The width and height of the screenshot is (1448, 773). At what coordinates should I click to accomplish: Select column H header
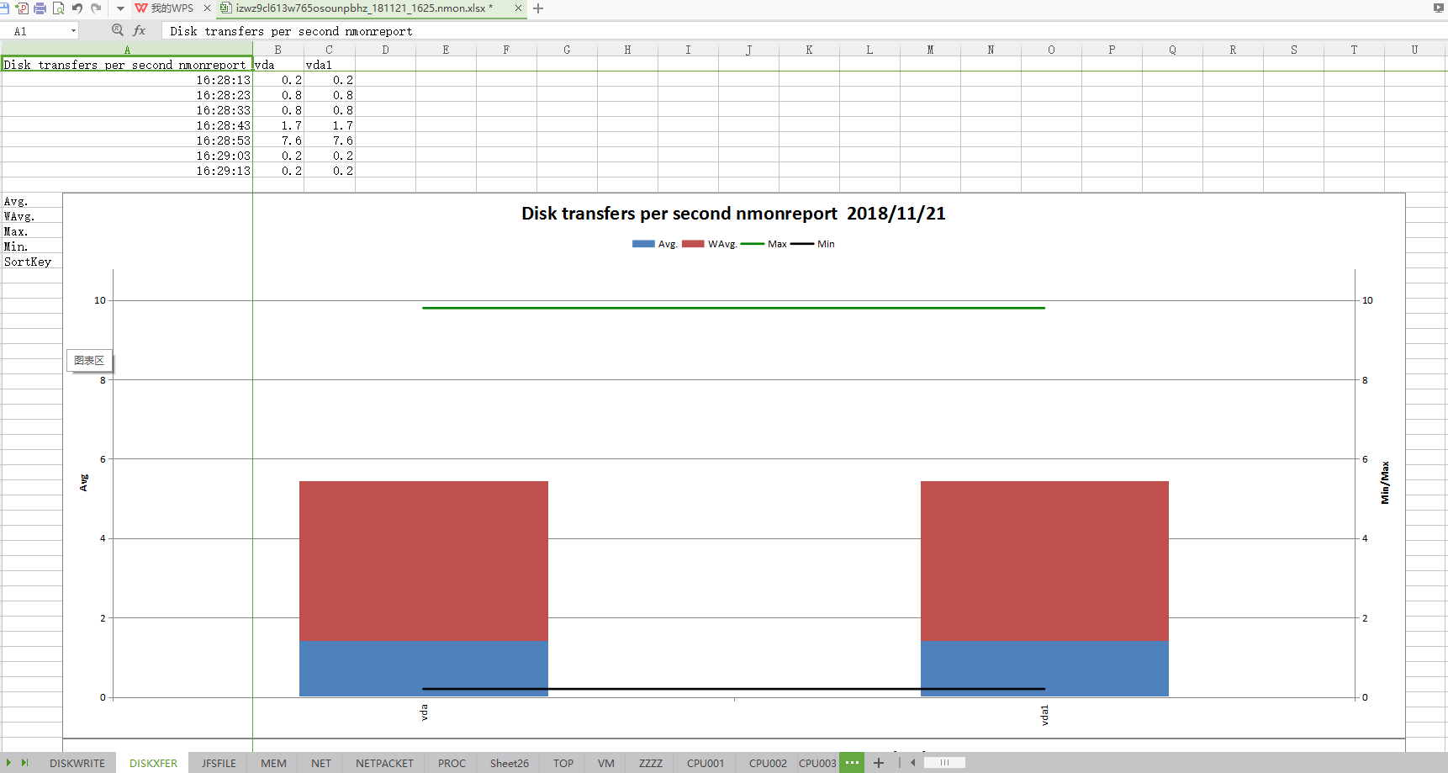(x=627, y=50)
